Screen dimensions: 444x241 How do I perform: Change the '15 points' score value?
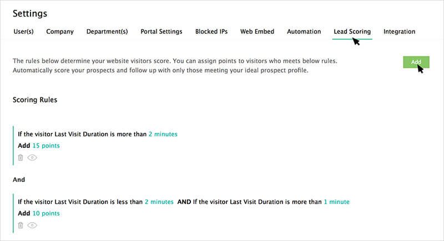[46, 146]
